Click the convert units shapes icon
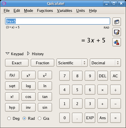Image resolution: width=126 pixels, height=128 pixels. point(117,42)
